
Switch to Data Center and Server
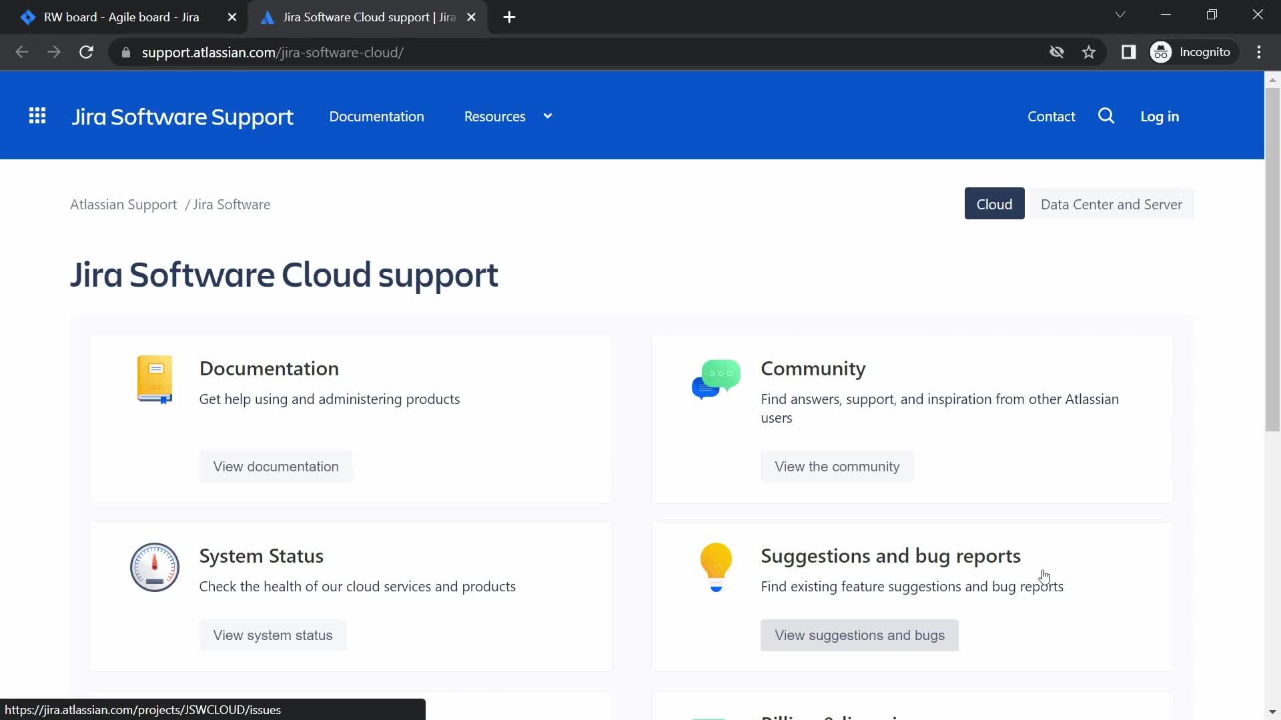tap(1111, 204)
